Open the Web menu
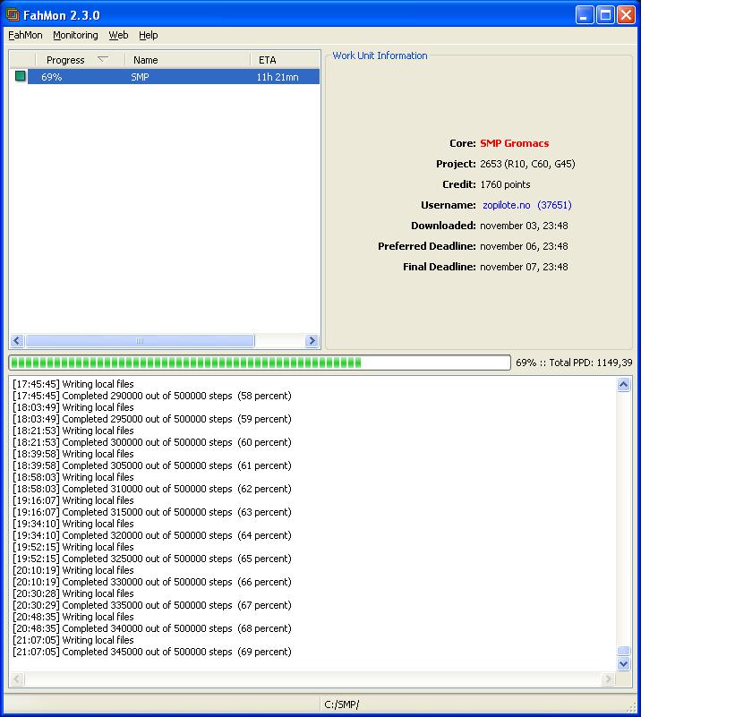752x717 pixels. point(118,35)
